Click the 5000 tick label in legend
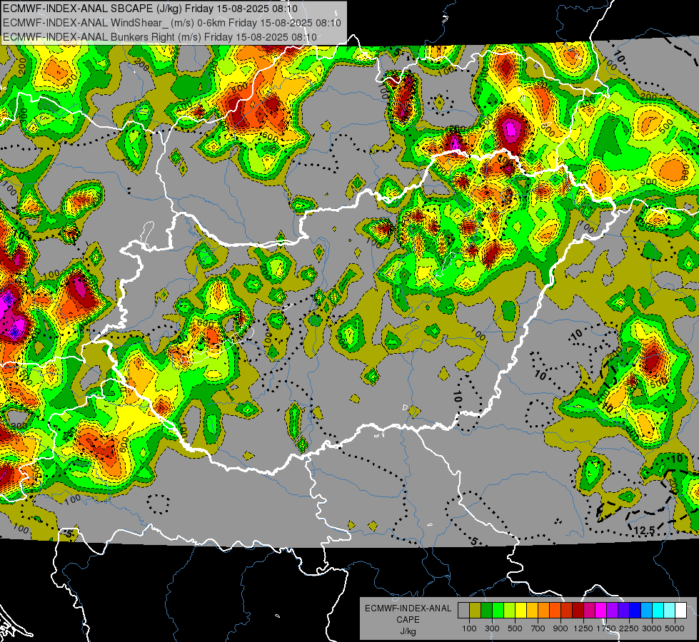The image size is (699, 642). click(675, 628)
